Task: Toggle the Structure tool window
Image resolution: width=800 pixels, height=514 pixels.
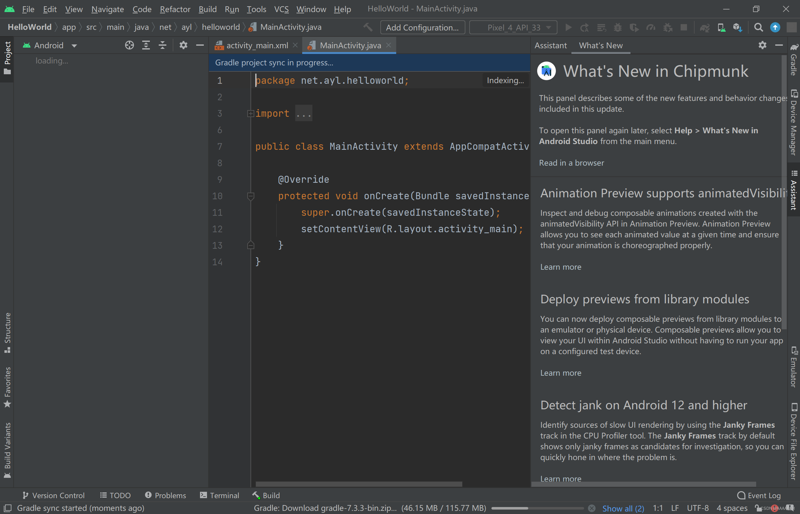Action: coord(7,333)
